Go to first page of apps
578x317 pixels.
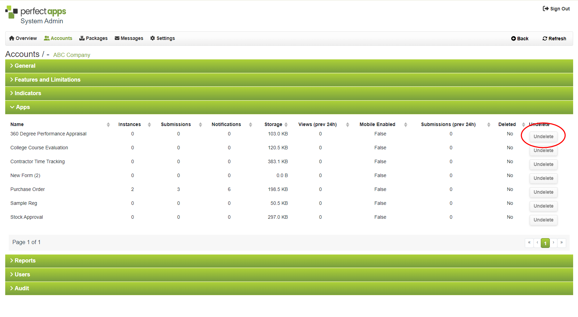pyautogui.click(x=529, y=243)
